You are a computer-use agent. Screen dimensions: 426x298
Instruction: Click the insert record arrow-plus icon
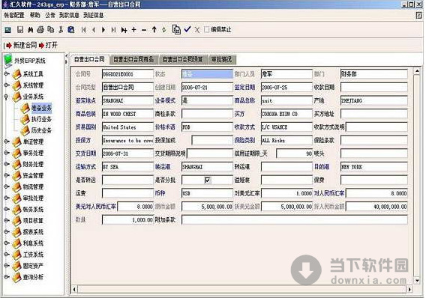124,29
